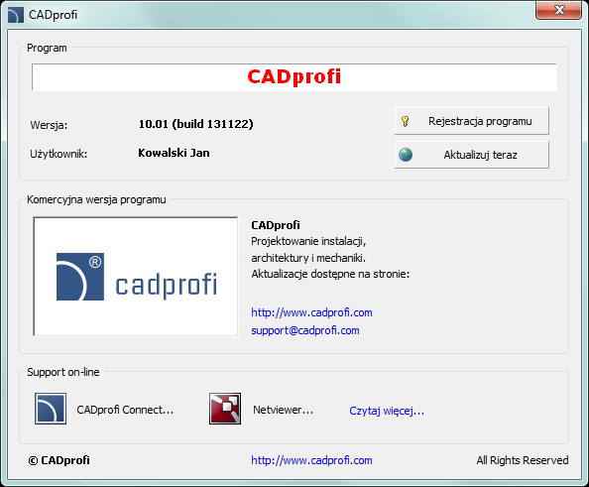Launch Netviewer... label
589x487 pixels.
[283, 410]
